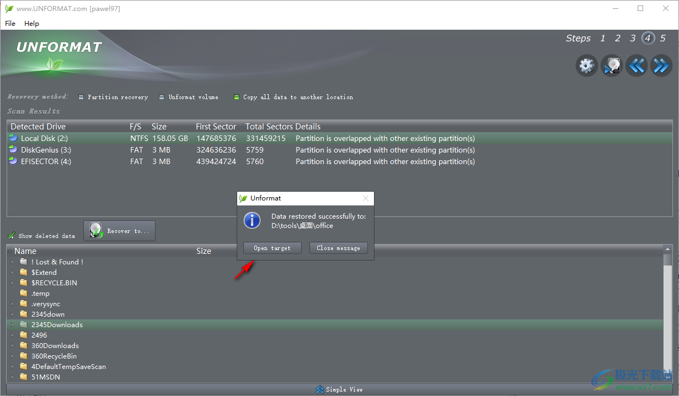Image resolution: width=679 pixels, height=396 pixels.
Task: Select the 2345Downloads folder name
Action: pyautogui.click(x=57, y=325)
